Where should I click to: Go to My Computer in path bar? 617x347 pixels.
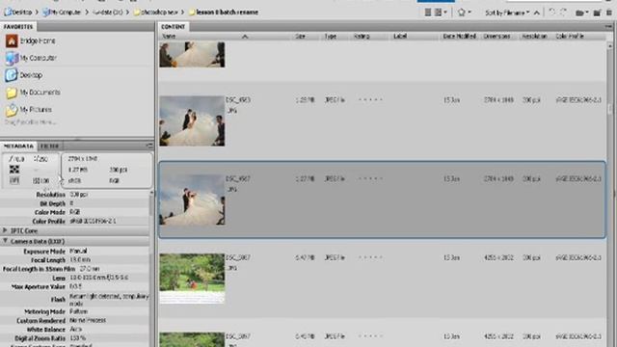(62, 13)
